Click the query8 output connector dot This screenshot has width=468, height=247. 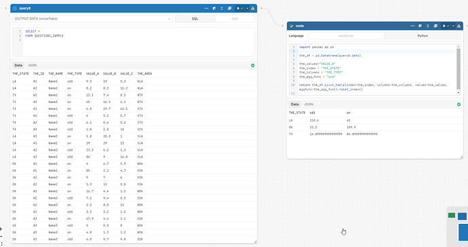click(261, 8)
